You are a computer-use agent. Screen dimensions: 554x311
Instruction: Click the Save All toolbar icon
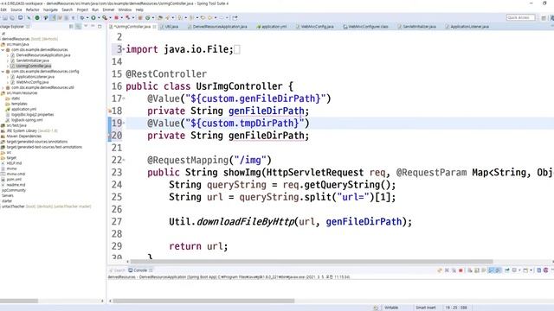(12, 17)
